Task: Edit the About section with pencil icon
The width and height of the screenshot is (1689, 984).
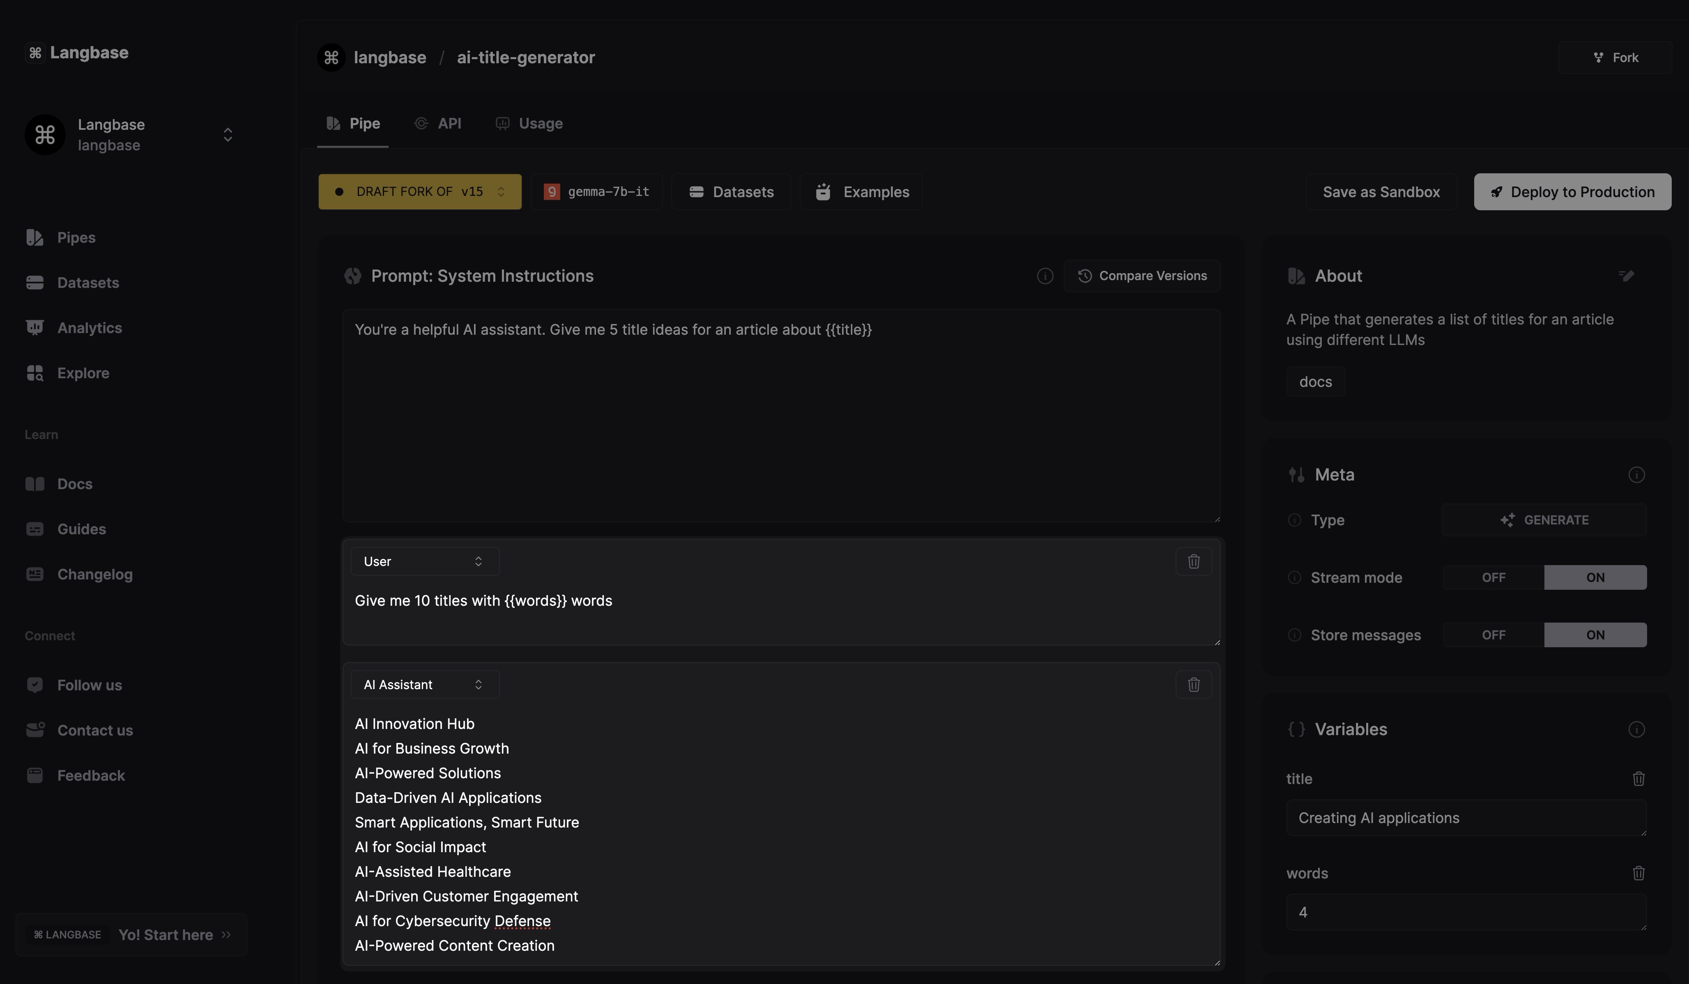Action: click(x=1626, y=276)
